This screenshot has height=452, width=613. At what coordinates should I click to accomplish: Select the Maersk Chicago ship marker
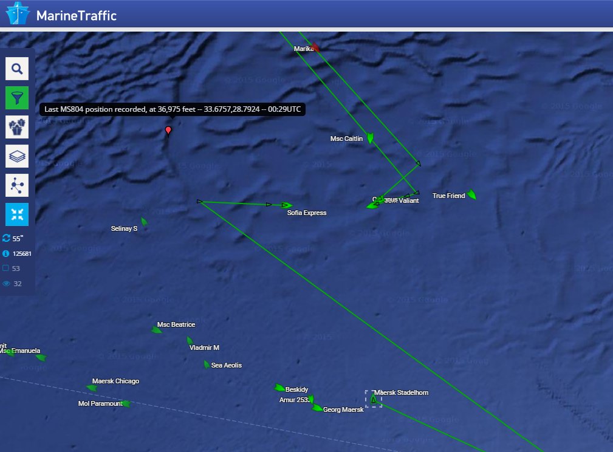pyautogui.click(x=92, y=388)
